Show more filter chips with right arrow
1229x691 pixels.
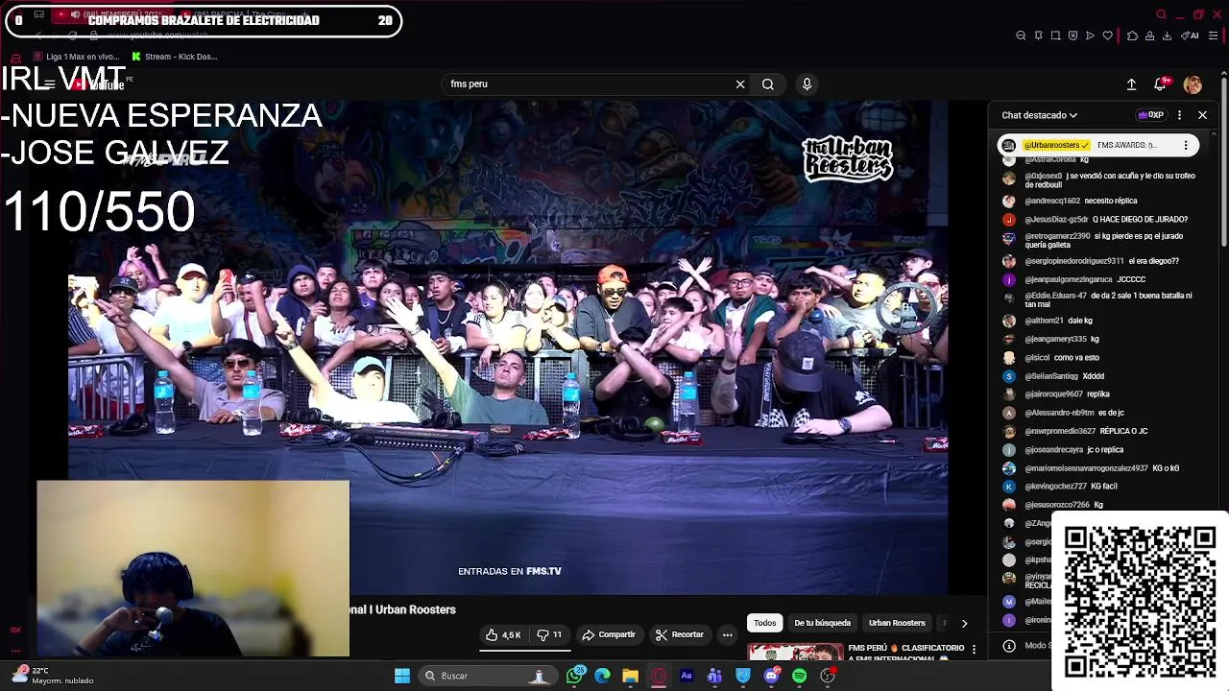(x=964, y=623)
